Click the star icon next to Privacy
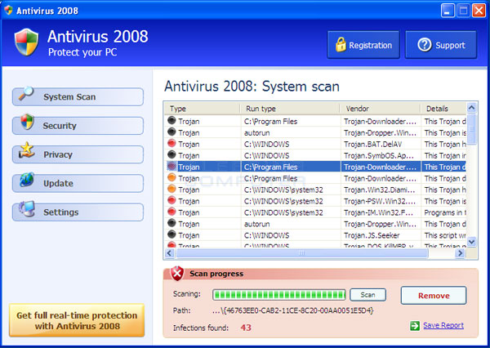 point(26,150)
